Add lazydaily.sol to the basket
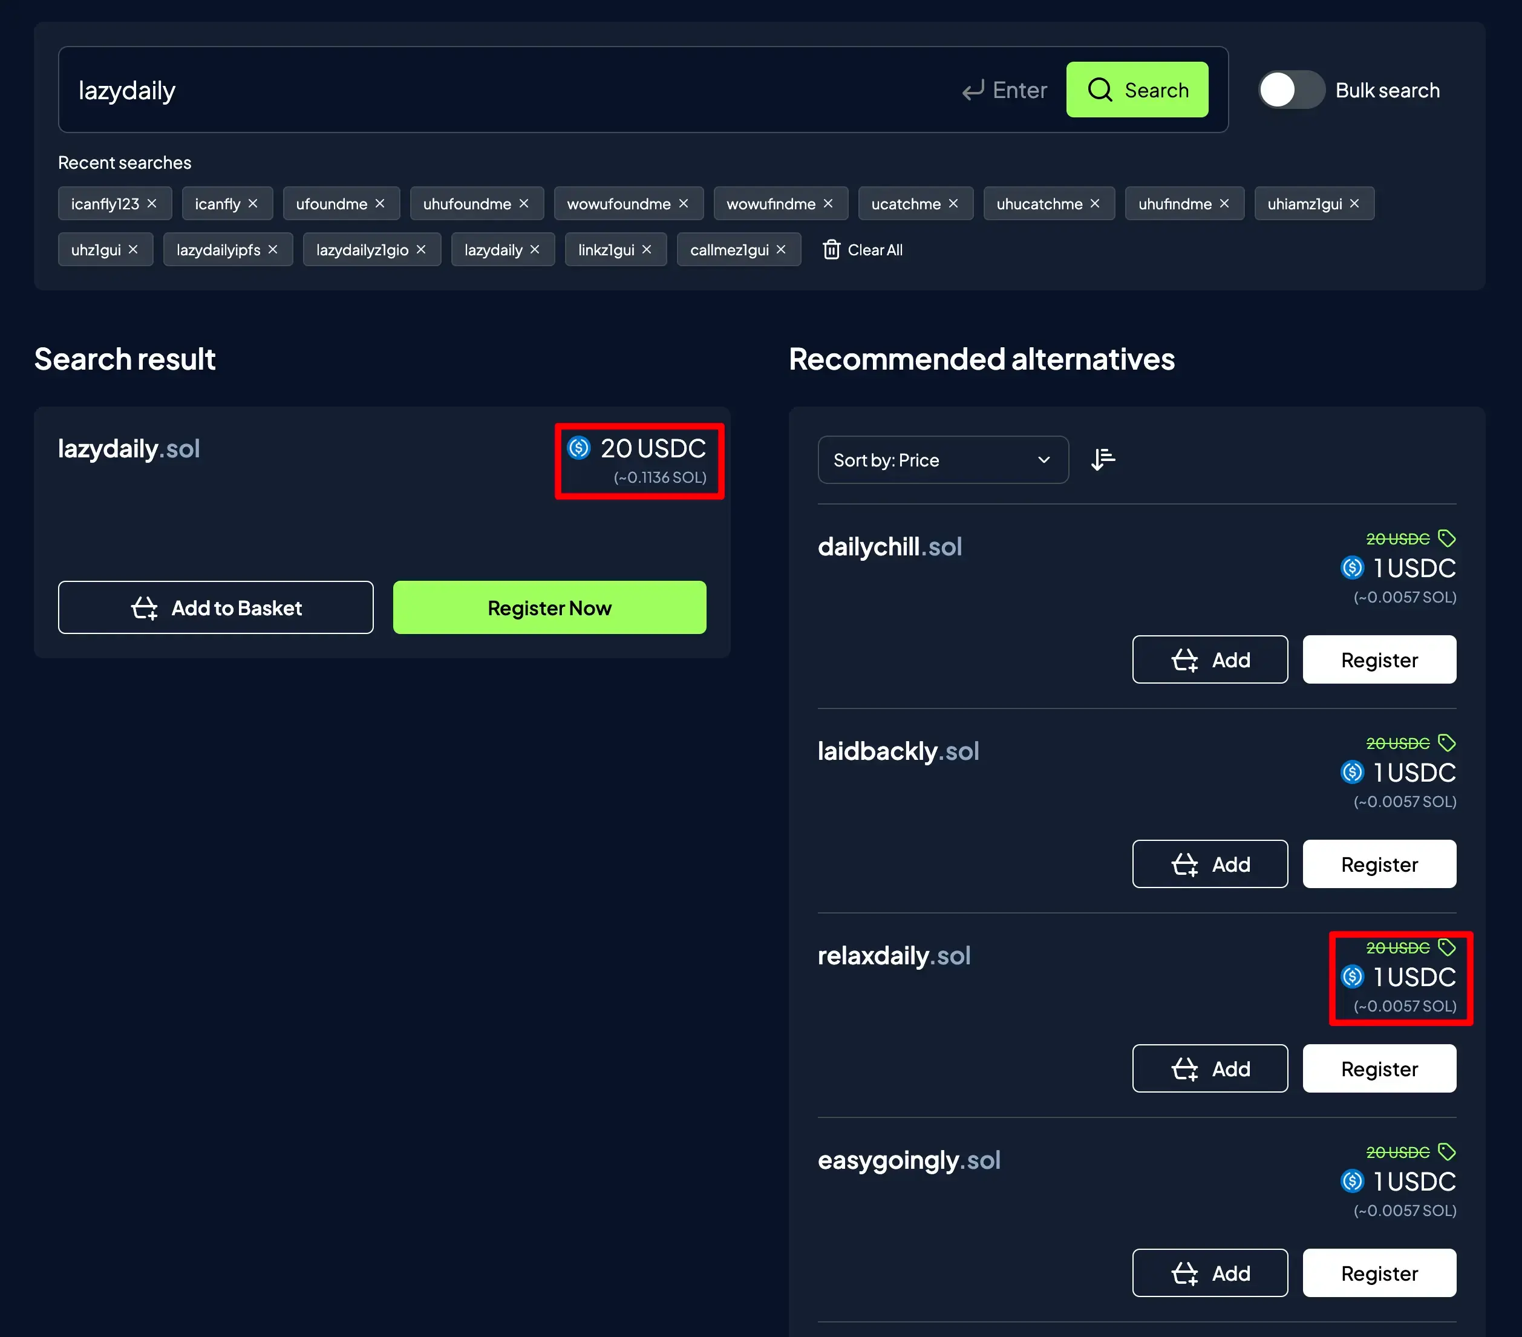Screen dimensions: 1522x1337 215,608
